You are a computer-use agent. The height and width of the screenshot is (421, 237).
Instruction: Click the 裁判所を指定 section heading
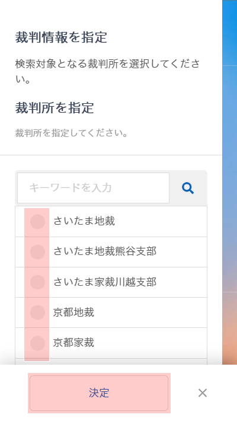(55, 108)
